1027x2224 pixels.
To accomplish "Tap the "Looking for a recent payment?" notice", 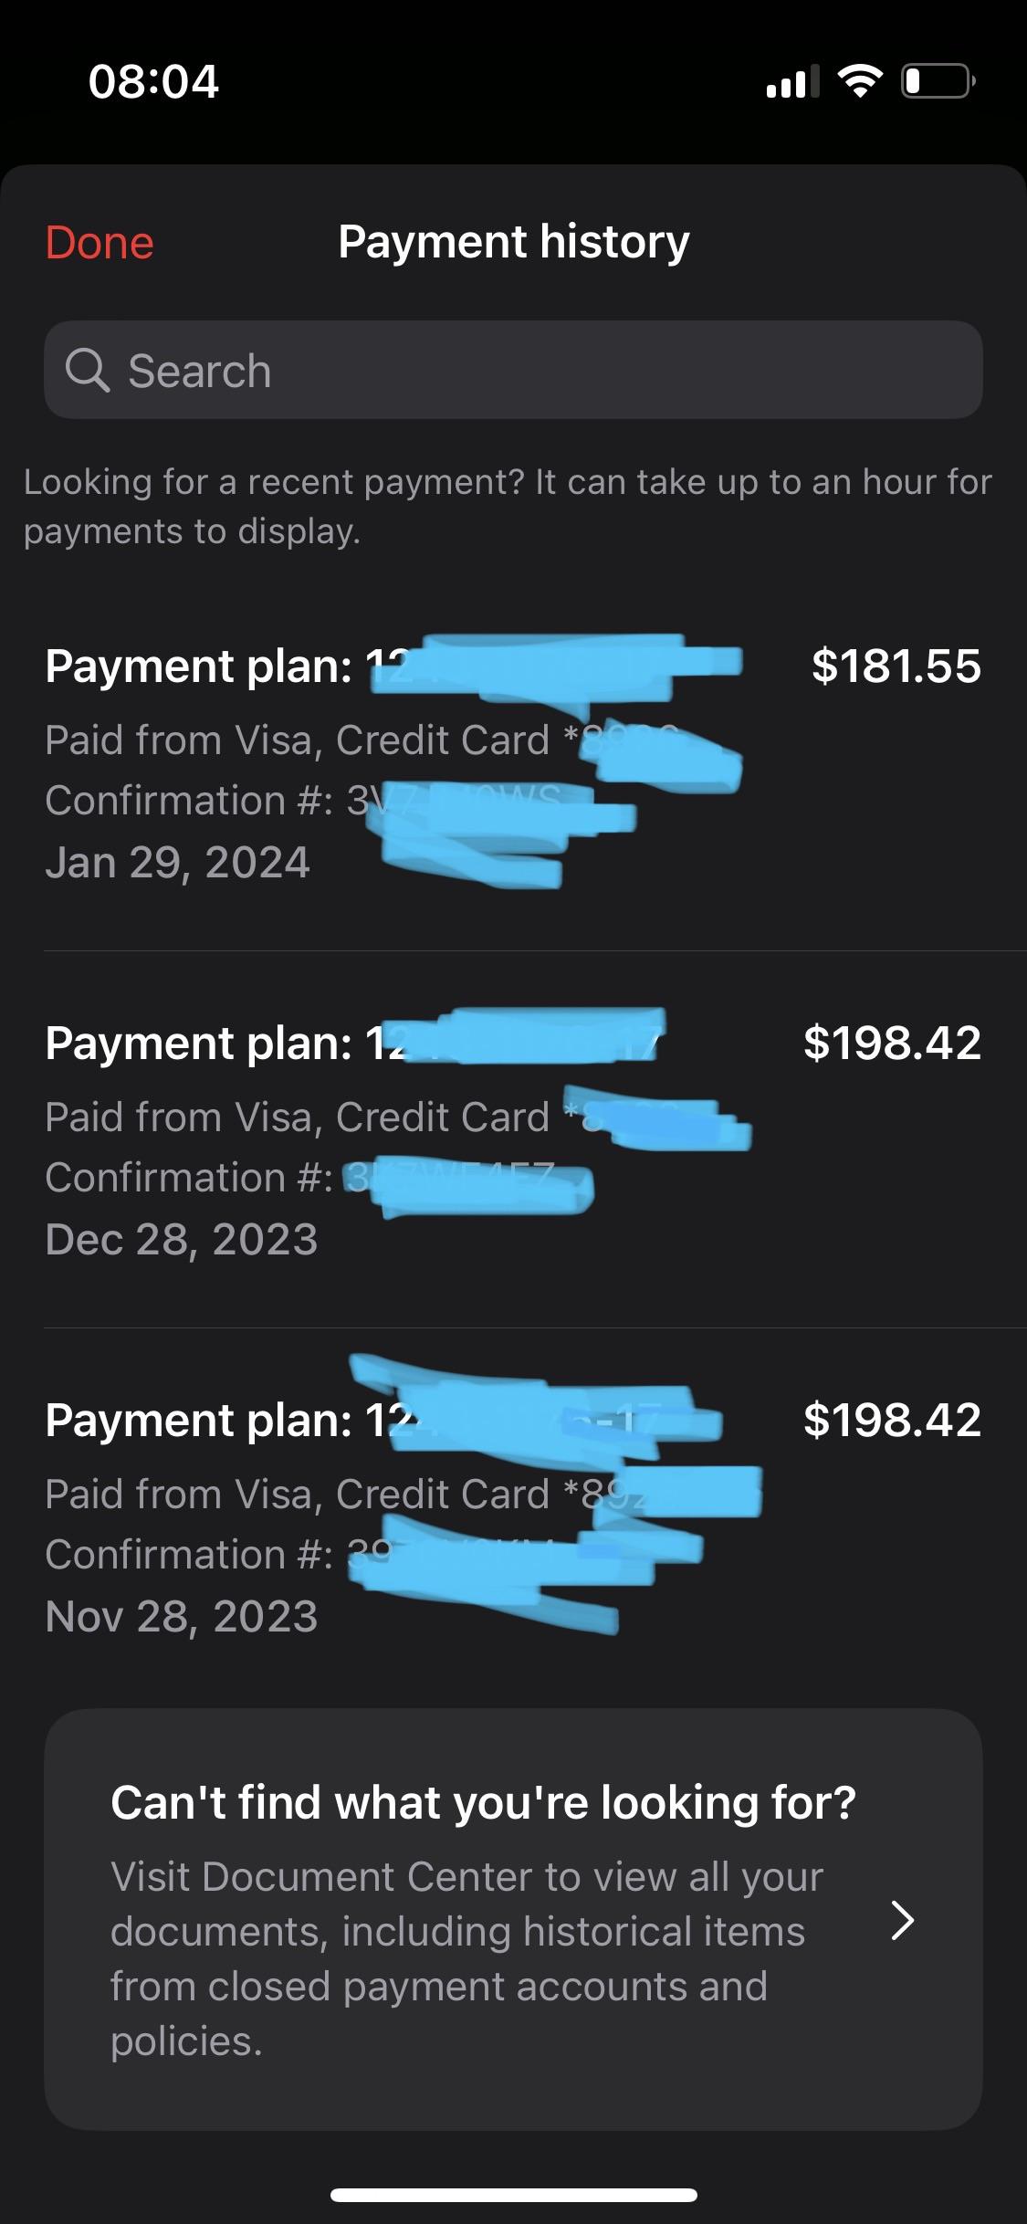I will (508, 506).
